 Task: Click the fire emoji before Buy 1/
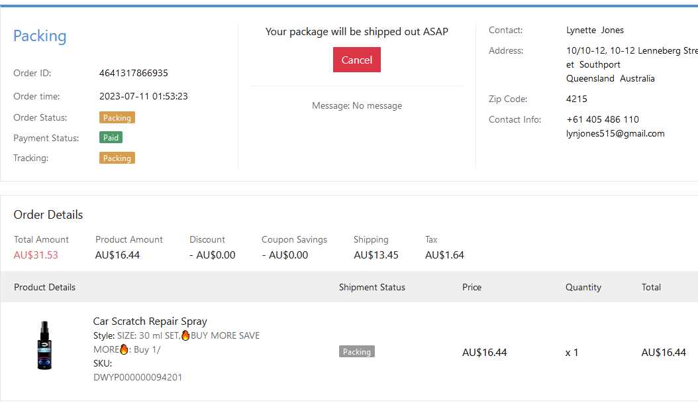[x=124, y=349]
